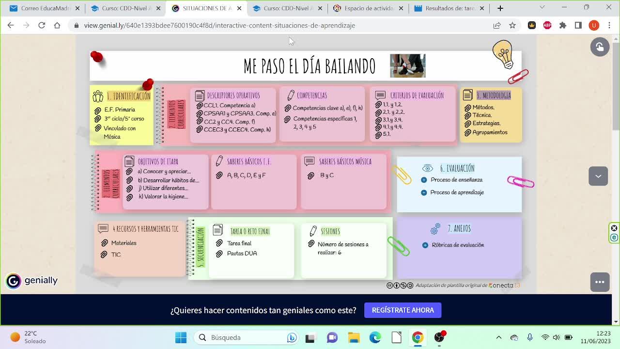
Task: Open the blank document app on taskbar
Action: tap(396, 337)
